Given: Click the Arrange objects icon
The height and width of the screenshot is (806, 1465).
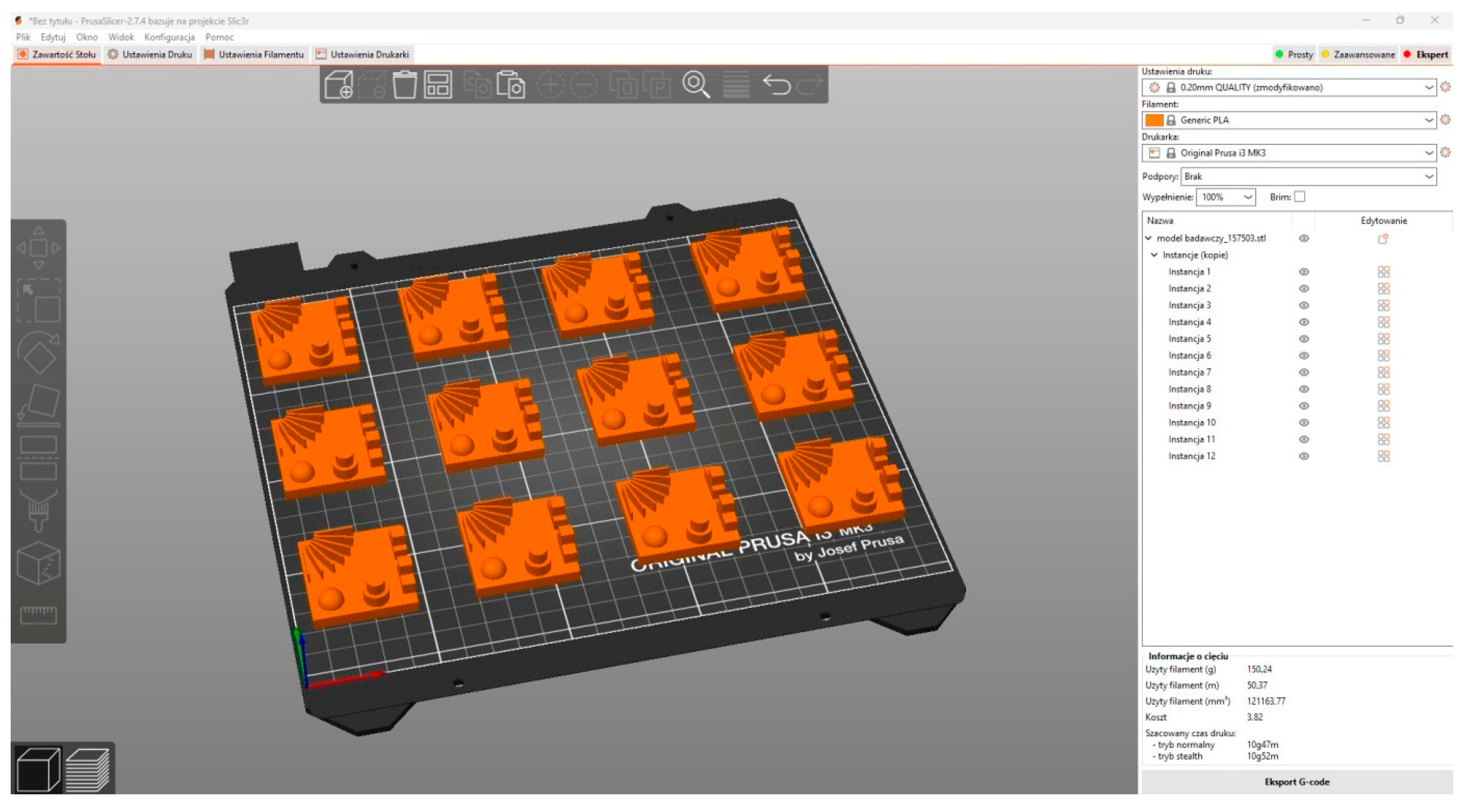Looking at the screenshot, I should click(437, 85).
